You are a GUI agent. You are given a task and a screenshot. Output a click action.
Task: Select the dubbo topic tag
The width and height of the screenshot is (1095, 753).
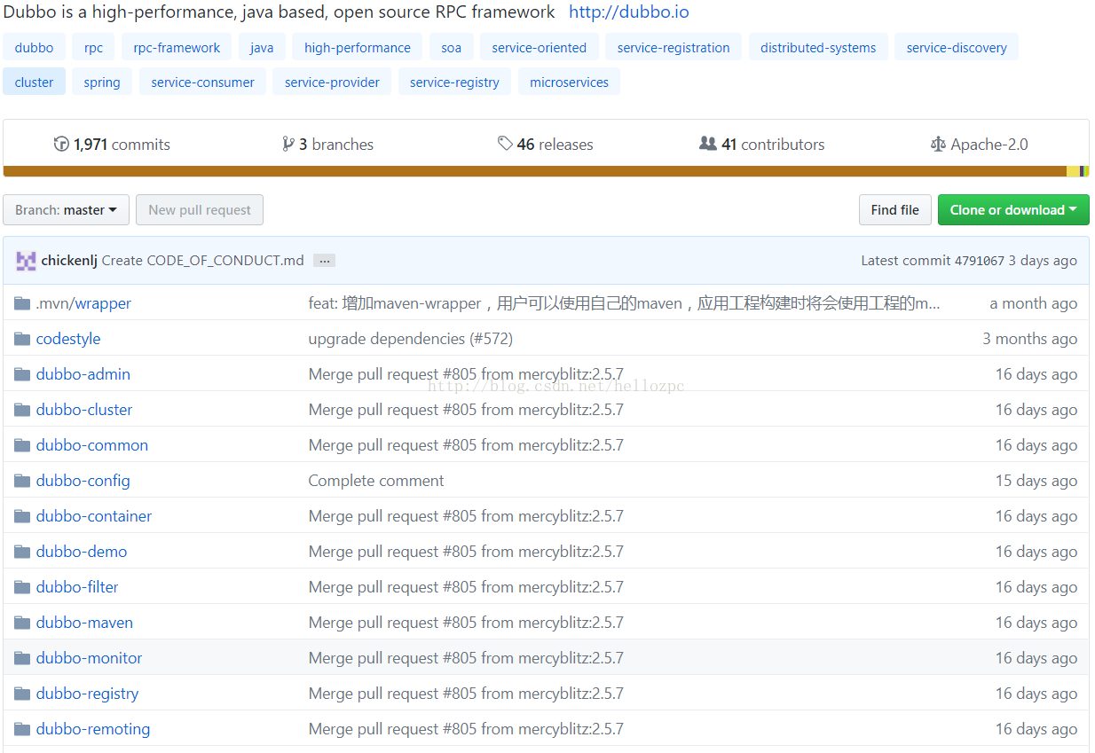coord(34,48)
